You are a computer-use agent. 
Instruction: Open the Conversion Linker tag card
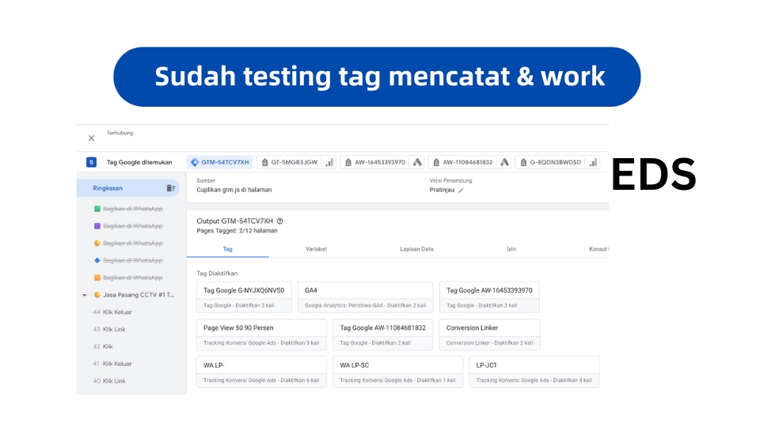tap(488, 334)
